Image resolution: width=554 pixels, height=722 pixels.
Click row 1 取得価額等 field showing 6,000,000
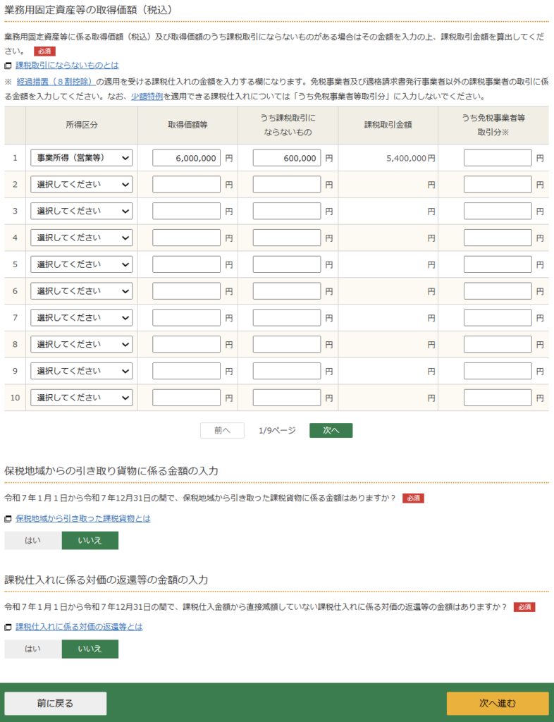tap(186, 158)
